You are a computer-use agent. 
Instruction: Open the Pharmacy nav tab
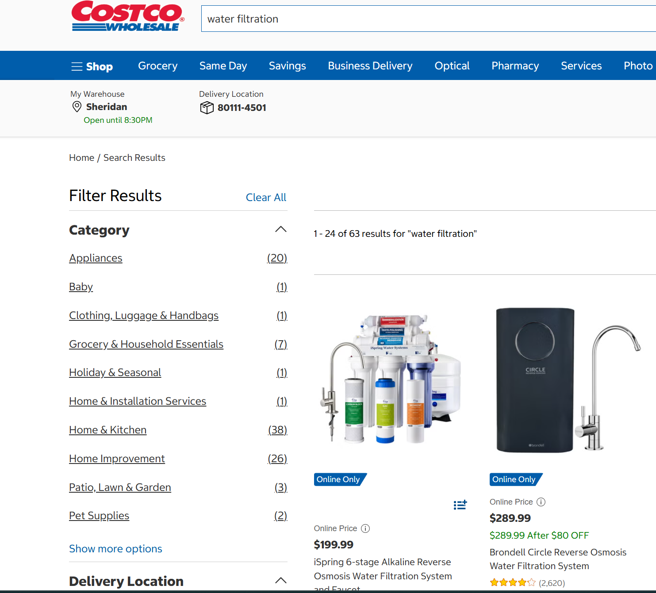515,66
